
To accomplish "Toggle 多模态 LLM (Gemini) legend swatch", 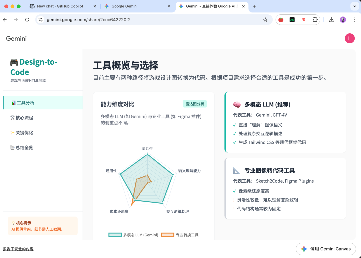I will pyautogui.click(x=115, y=235).
